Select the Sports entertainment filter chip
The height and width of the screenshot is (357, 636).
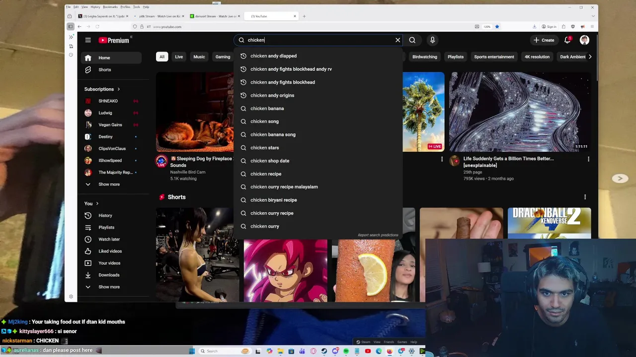pos(494,57)
